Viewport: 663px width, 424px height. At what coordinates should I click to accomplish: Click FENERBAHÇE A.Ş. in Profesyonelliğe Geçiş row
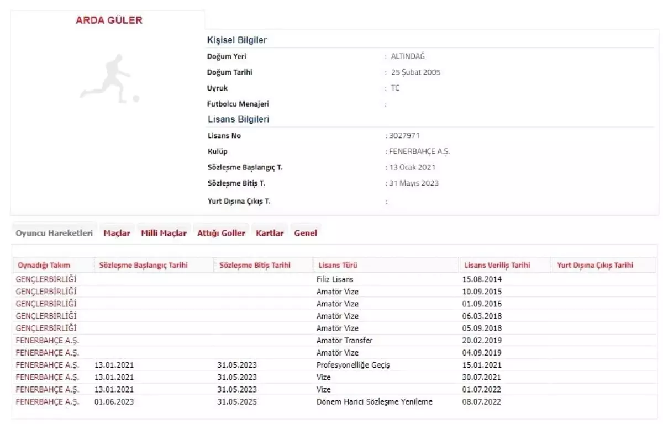click(x=48, y=365)
